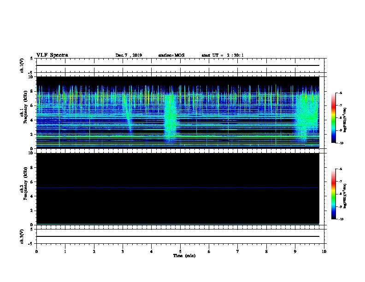Click the ch.1 "Frequency (kHz)" axis label
The width and height of the screenshot is (365, 282).
25,107
